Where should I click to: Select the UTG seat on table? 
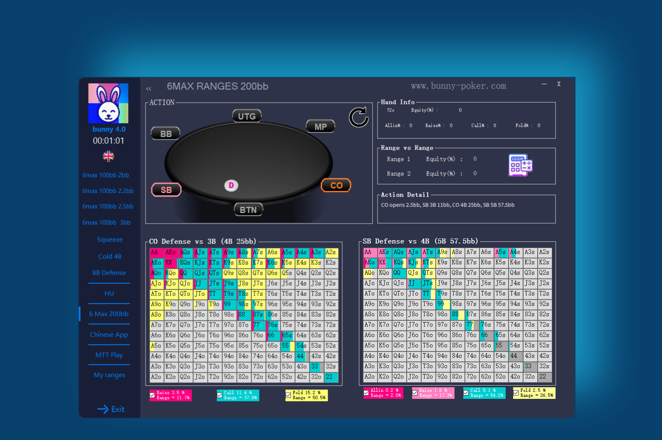tap(247, 116)
